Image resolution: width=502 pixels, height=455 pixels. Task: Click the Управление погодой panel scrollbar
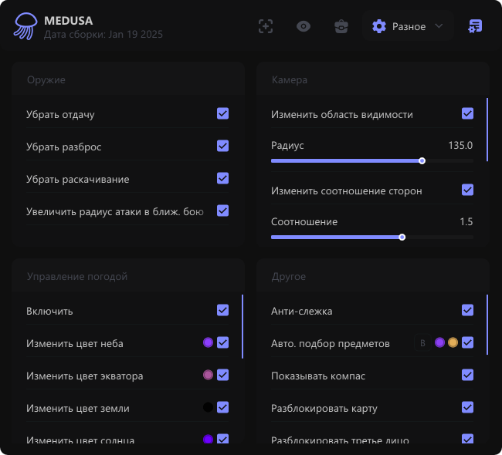tap(243, 326)
